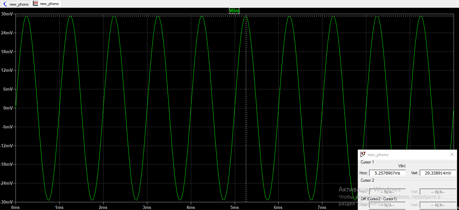This screenshot has width=459, height=210.
Task: Click the V(in) trace label above plot
Action: click(x=234, y=10)
